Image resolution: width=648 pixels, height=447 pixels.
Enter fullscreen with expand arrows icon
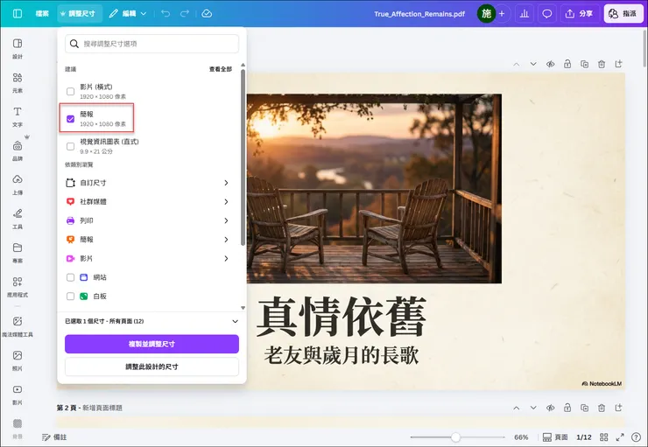[620, 437]
